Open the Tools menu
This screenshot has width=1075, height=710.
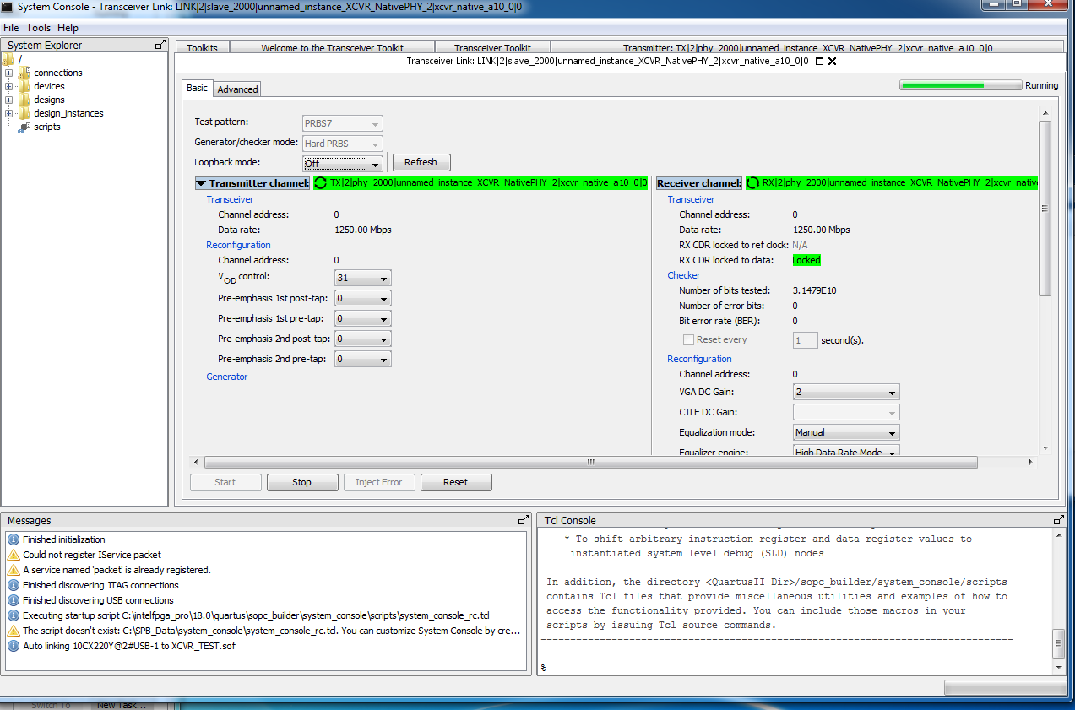pyautogui.click(x=38, y=28)
